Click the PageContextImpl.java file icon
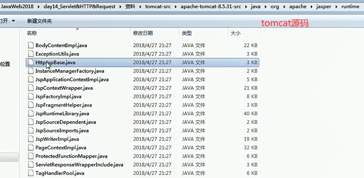Image resolution: width=364 pixels, height=178 pixels. tap(31, 147)
